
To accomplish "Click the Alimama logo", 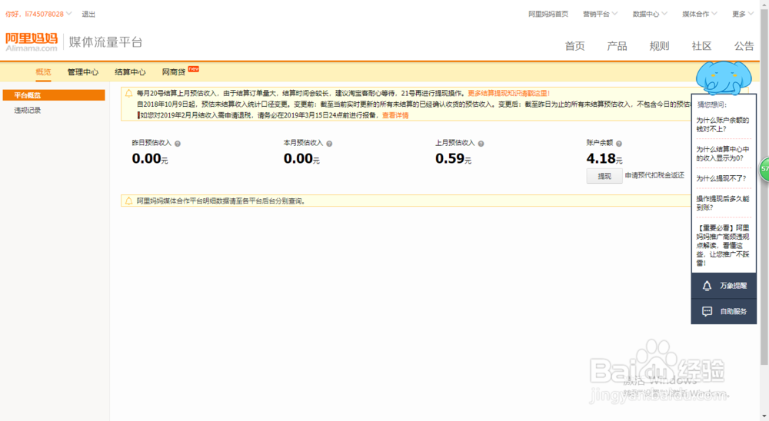I will click(32, 42).
